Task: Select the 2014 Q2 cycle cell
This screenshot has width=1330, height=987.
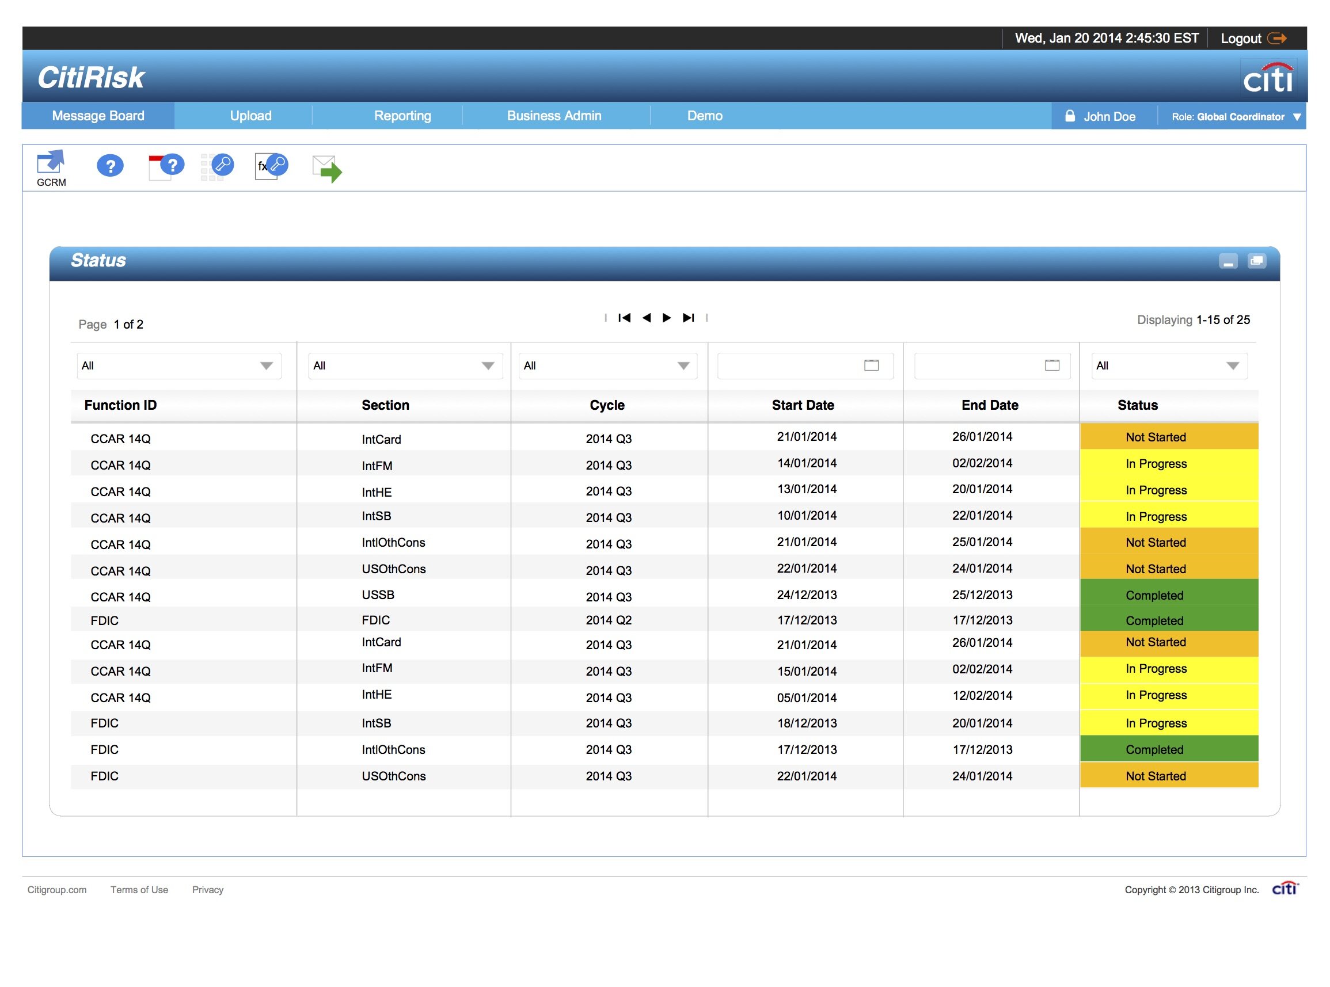Action: click(609, 620)
